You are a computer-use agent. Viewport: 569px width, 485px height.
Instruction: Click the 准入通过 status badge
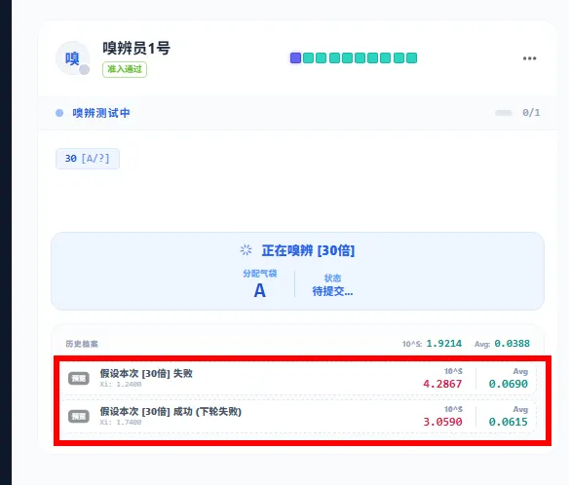pyautogui.click(x=125, y=69)
